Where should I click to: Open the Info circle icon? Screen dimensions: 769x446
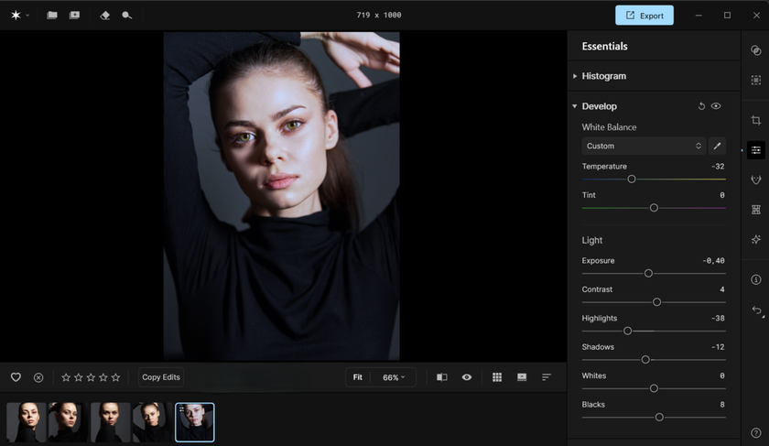(x=756, y=279)
